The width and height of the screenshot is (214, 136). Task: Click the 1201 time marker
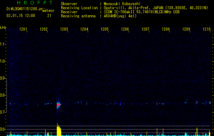point(23,29)
